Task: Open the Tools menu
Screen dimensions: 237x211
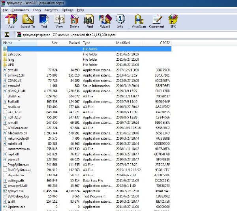Action: point(37,10)
